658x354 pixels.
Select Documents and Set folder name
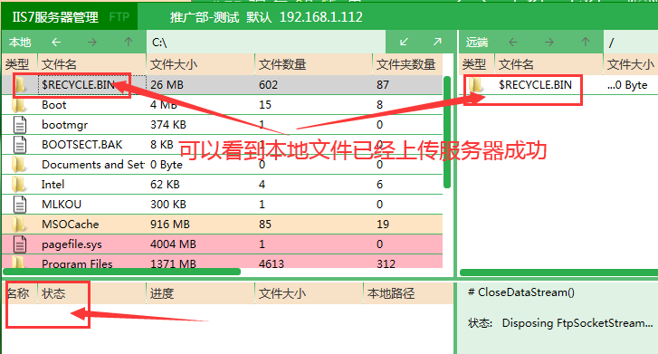click(92, 165)
